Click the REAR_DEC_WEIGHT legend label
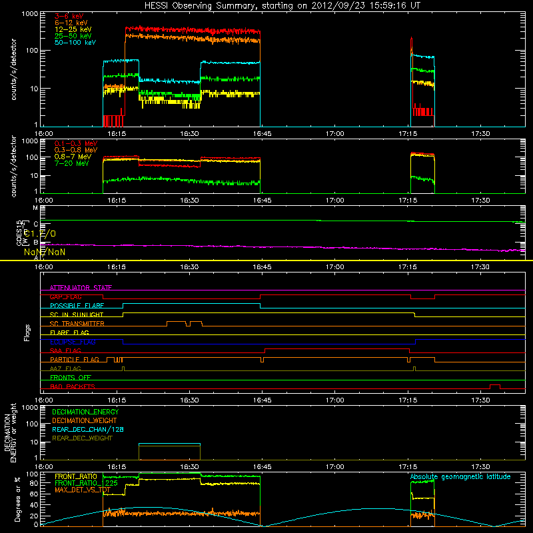This screenshot has height=533, width=533. tap(82, 438)
